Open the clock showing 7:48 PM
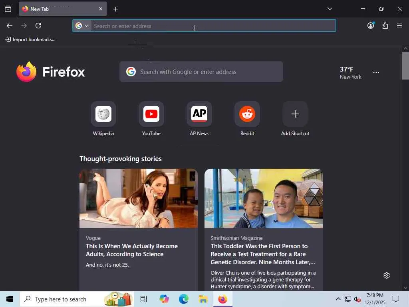The image size is (409, 307). (x=375, y=299)
